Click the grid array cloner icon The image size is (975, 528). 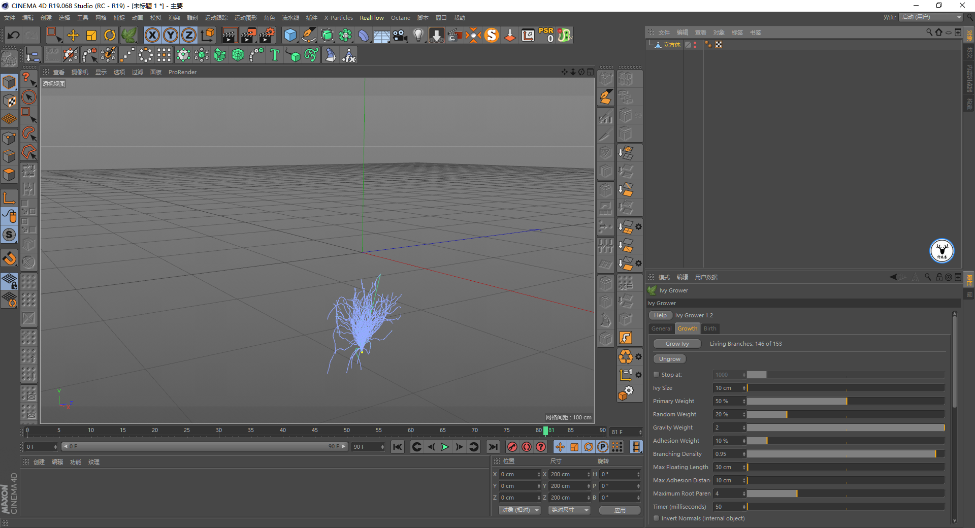pos(164,55)
